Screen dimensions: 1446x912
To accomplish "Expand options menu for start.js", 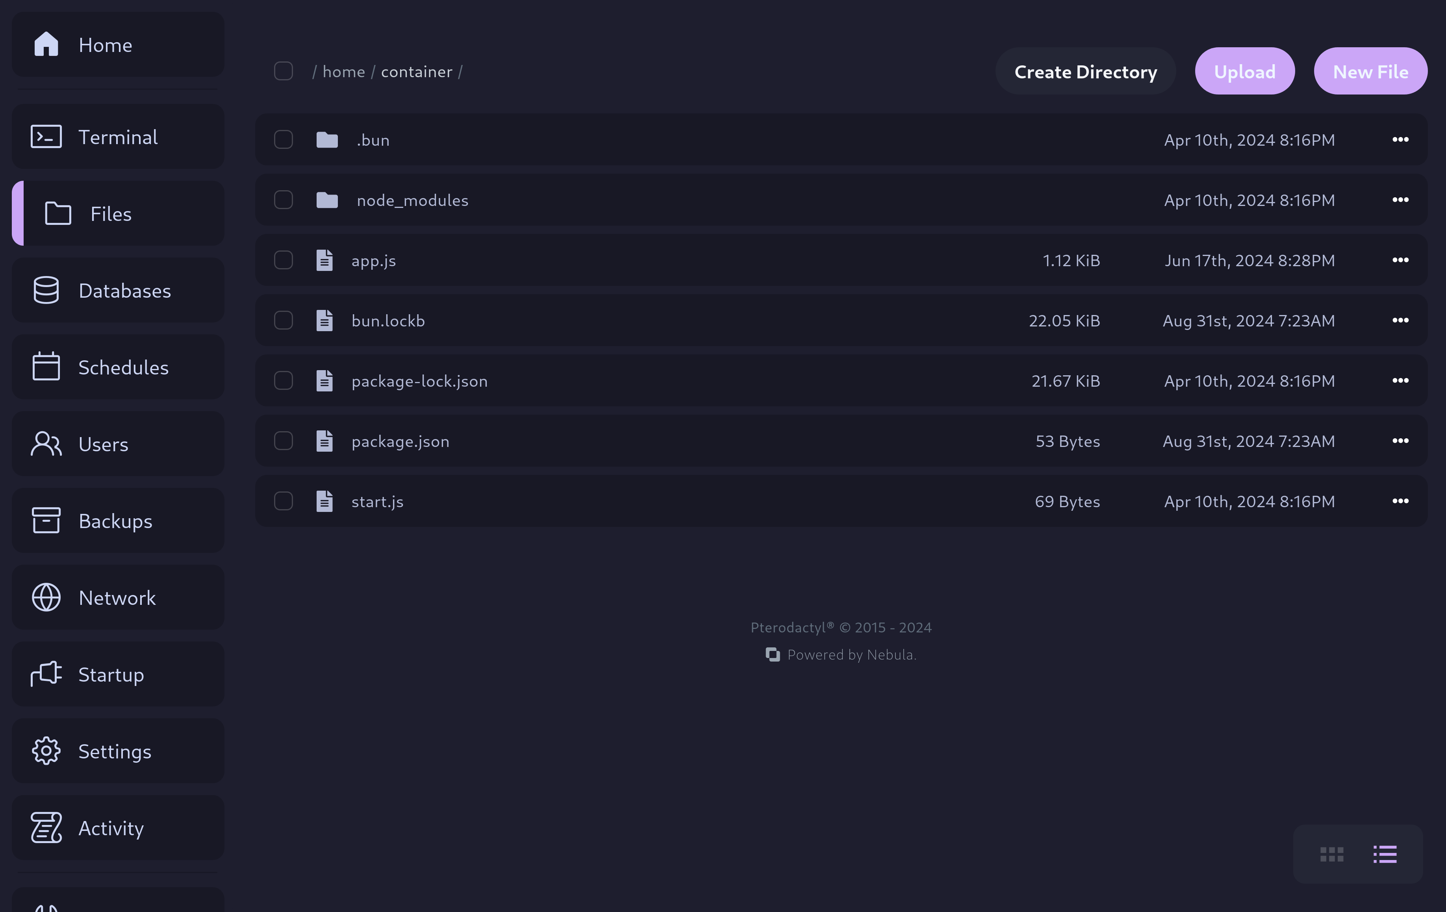I will pyautogui.click(x=1401, y=500).
